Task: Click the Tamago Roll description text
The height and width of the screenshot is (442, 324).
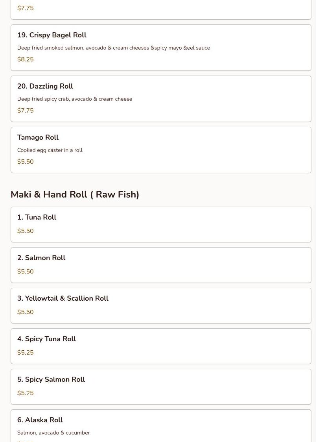Action: click(x=50, y=150)
